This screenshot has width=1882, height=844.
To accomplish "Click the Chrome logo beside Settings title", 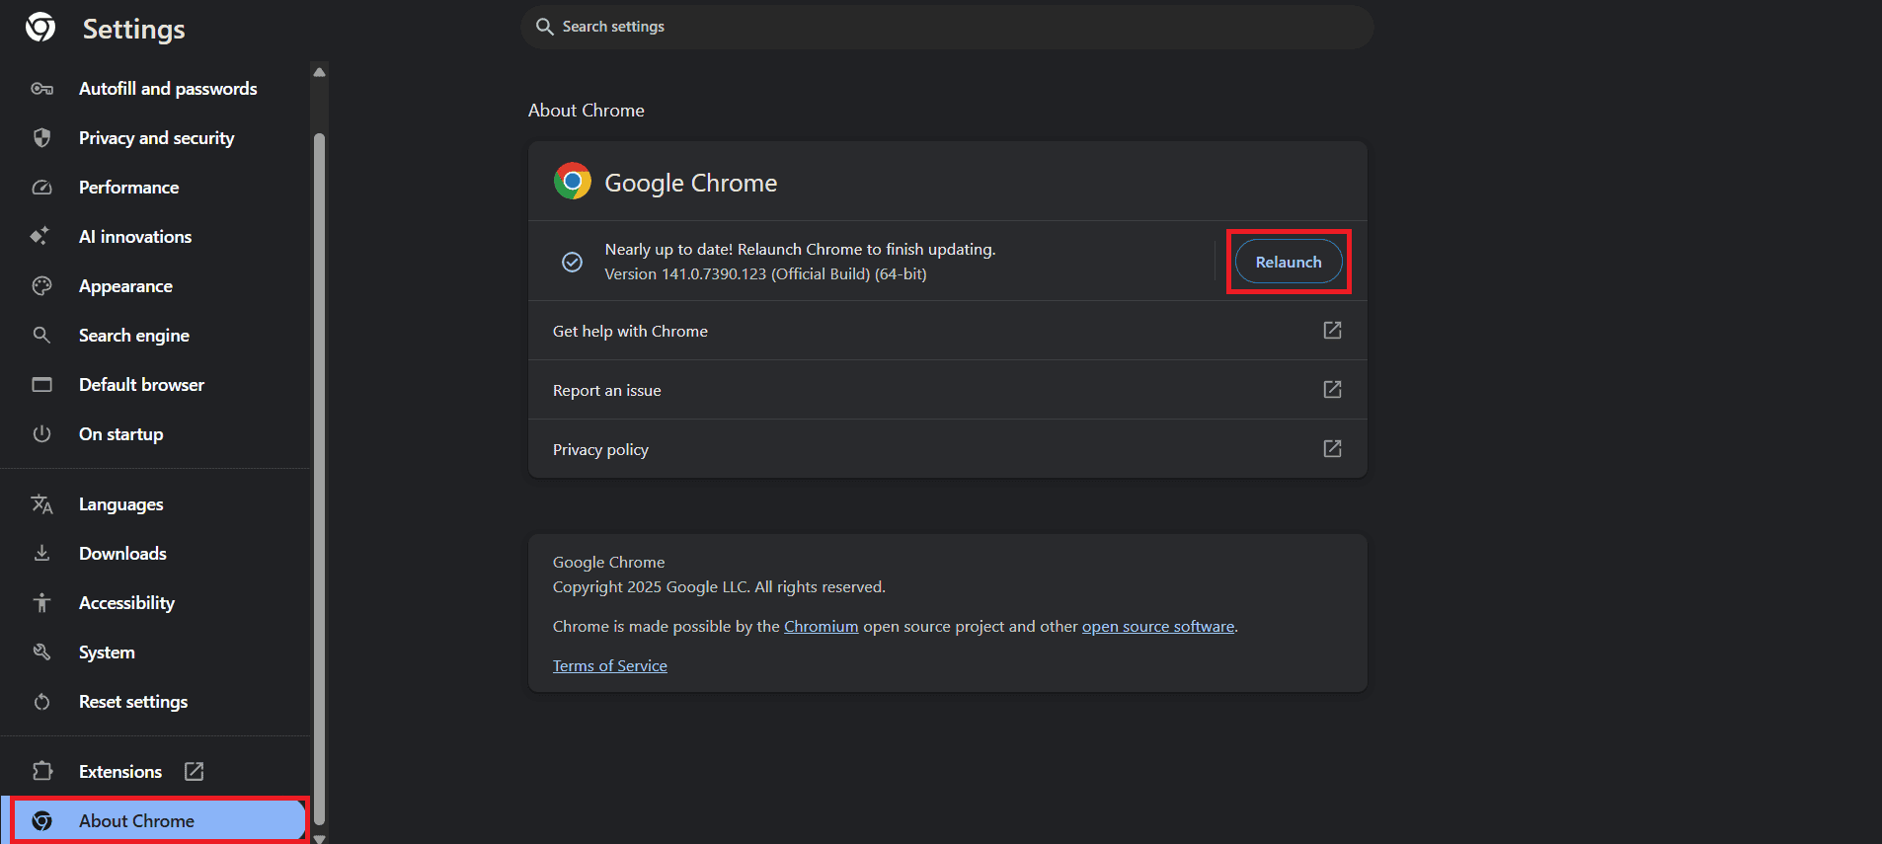I will point(40,28).
